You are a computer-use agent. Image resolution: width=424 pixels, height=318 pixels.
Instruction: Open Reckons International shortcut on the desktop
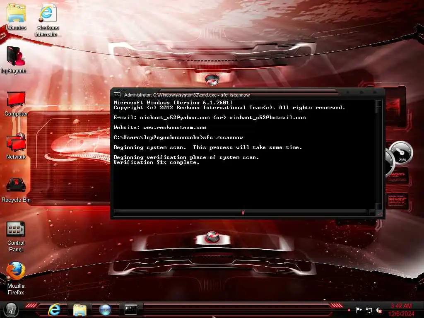[47, 20]
